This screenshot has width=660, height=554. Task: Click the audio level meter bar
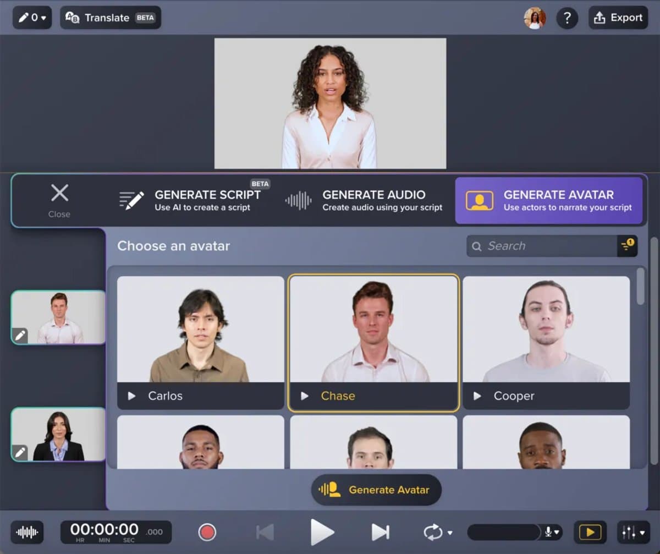[x=504, y=532]
